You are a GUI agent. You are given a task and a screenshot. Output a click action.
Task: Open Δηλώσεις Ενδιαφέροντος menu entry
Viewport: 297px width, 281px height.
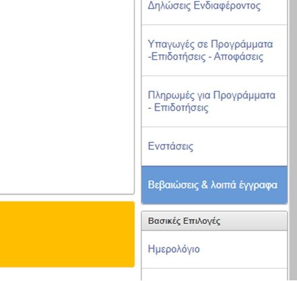click(x=214, y=11)
